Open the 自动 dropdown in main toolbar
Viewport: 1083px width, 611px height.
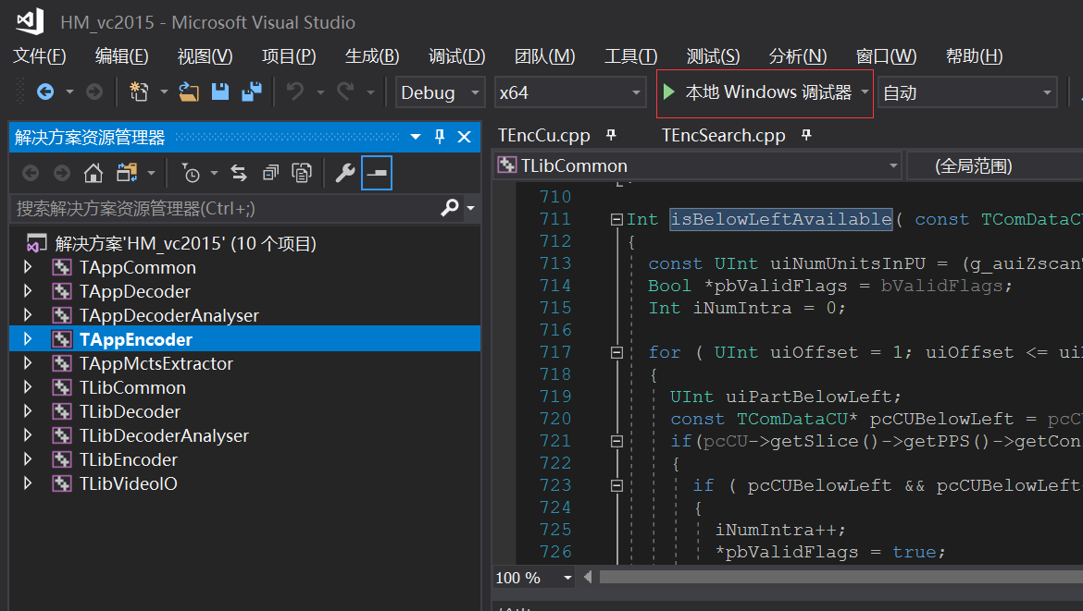(967, 92)
